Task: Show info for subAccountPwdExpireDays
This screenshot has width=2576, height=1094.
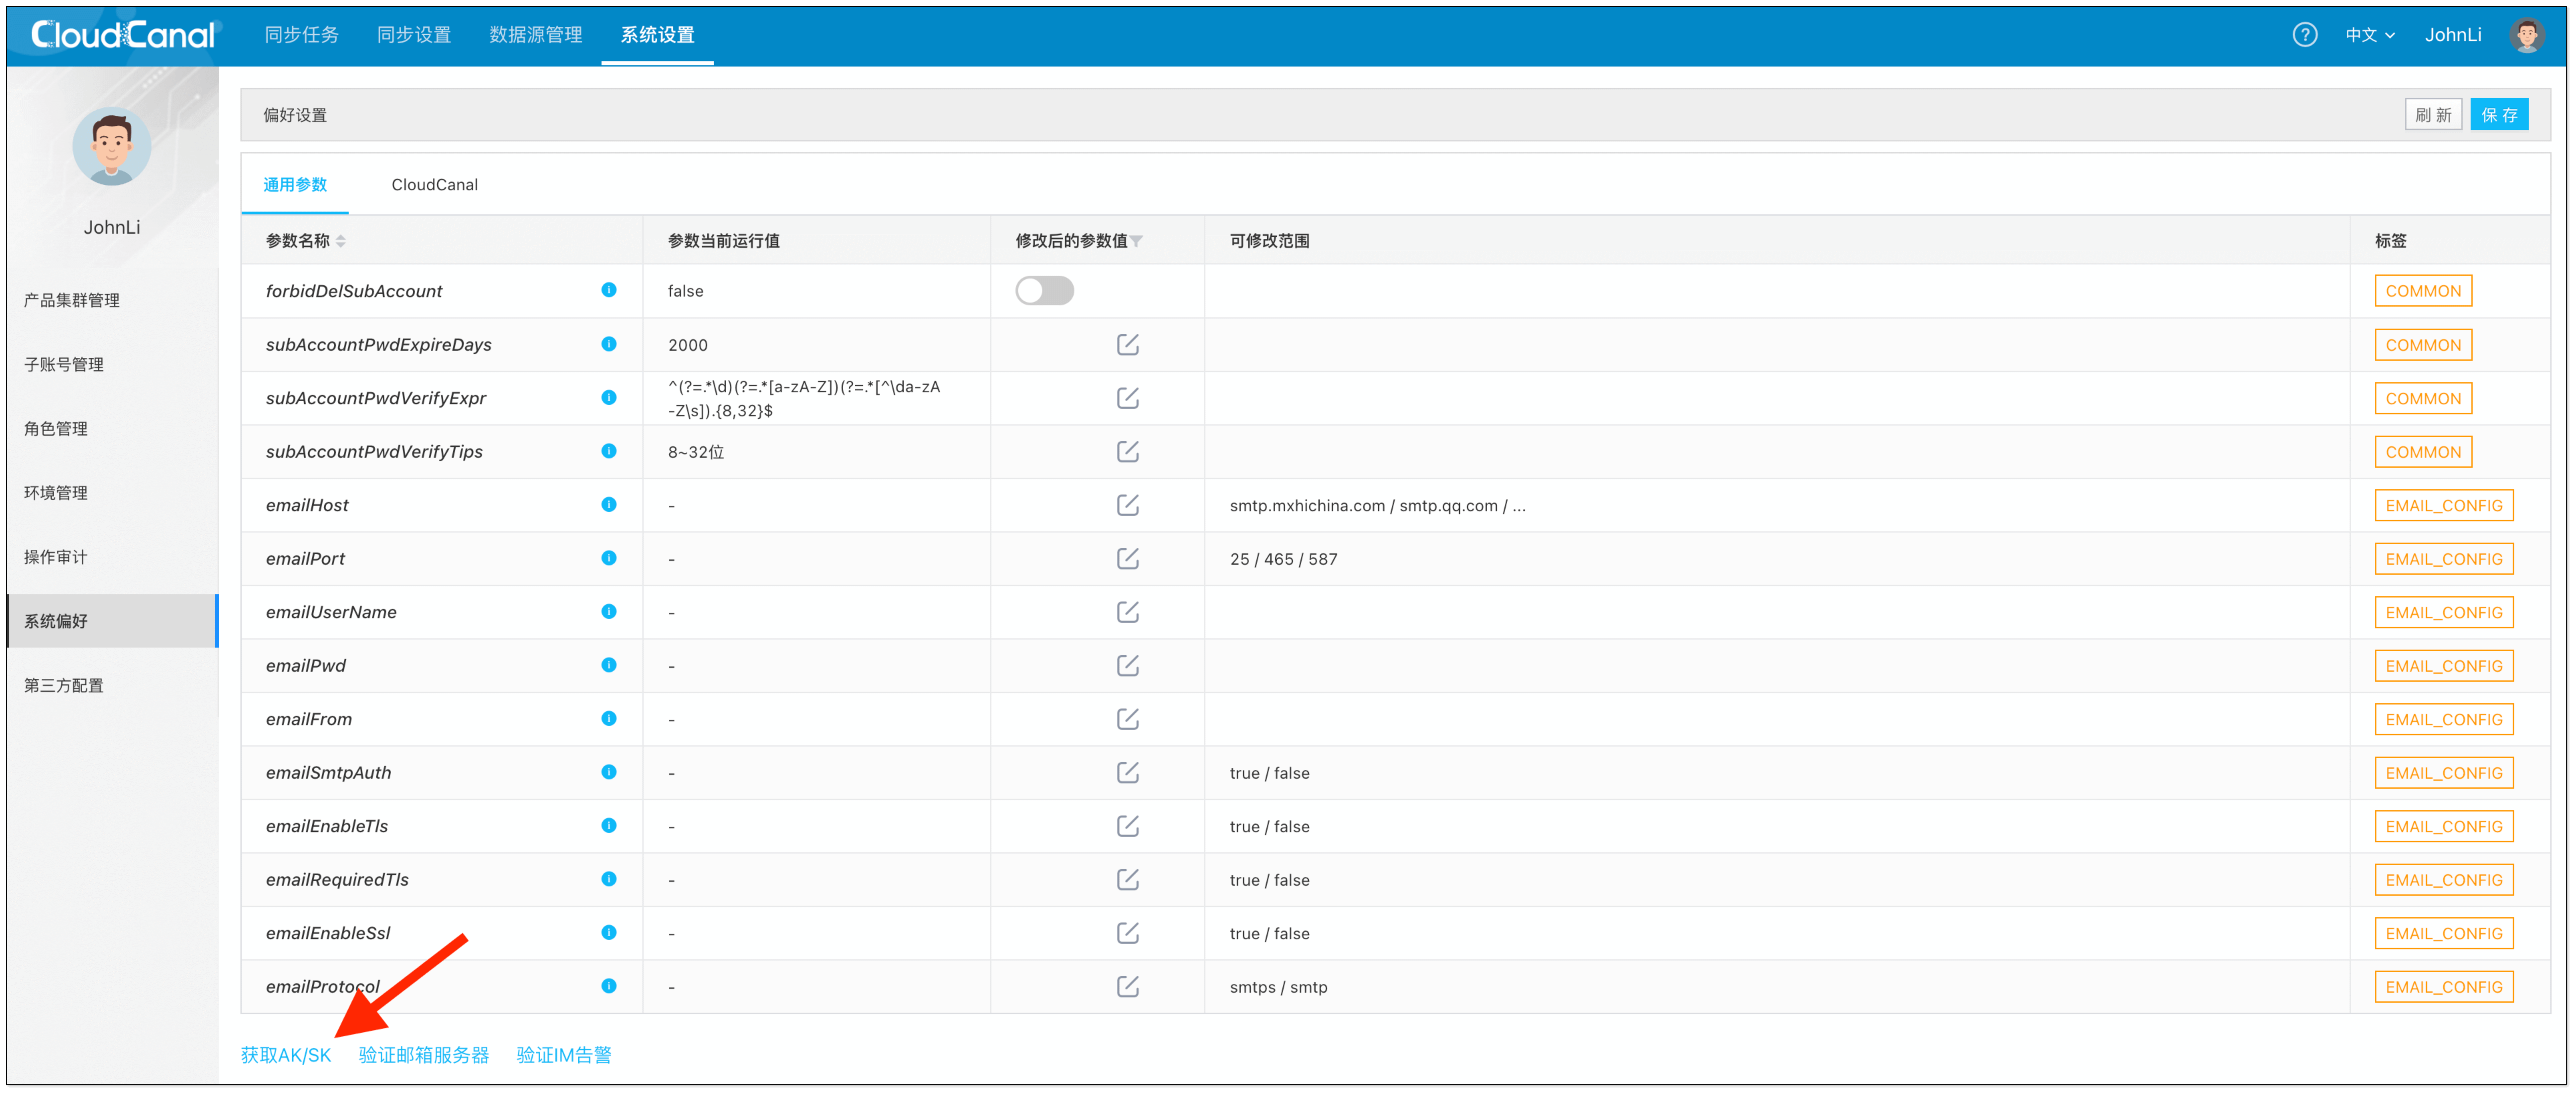Action: [609, 344]
